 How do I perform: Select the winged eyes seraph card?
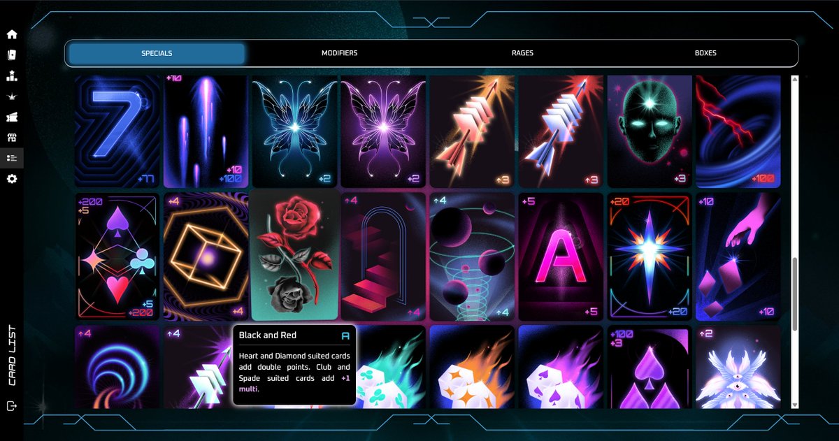[x=738, y=367]
